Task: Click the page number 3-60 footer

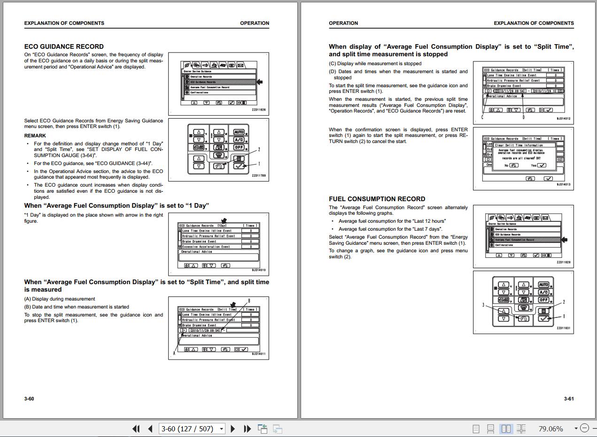Action: coord(29,399)
